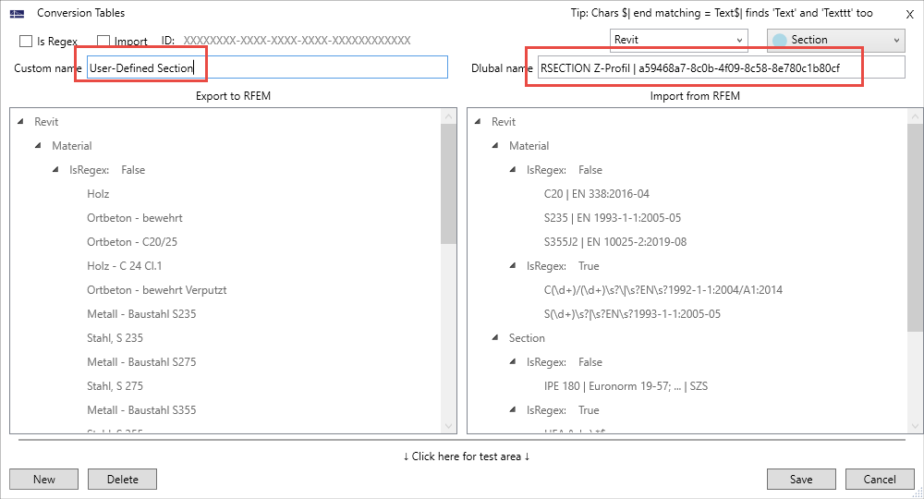
Task: Collapse IsRegex: False under Section in Import tree
Action: pos(513,361)
